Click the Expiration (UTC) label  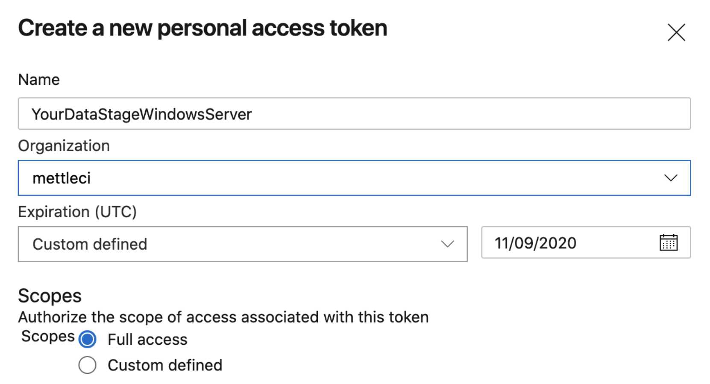coord(77,212)
